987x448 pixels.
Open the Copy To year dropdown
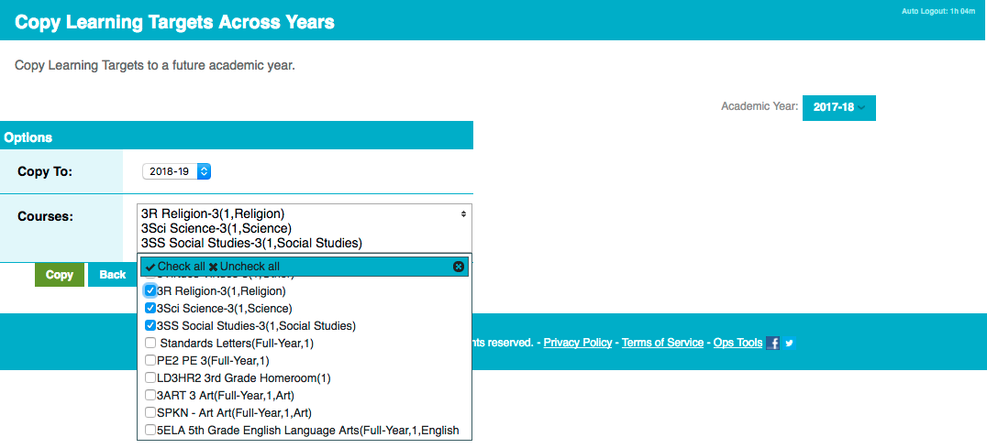[x=177, y=171]
